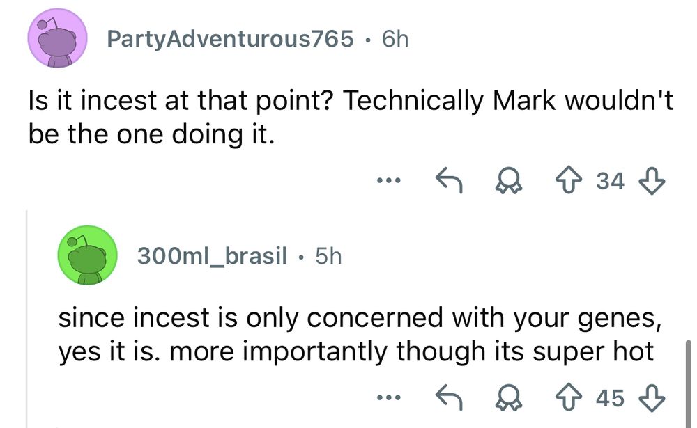Open 300ml_brasil's green avatar
The width and height of the screenshot is (697, 428).
(86, 255)
